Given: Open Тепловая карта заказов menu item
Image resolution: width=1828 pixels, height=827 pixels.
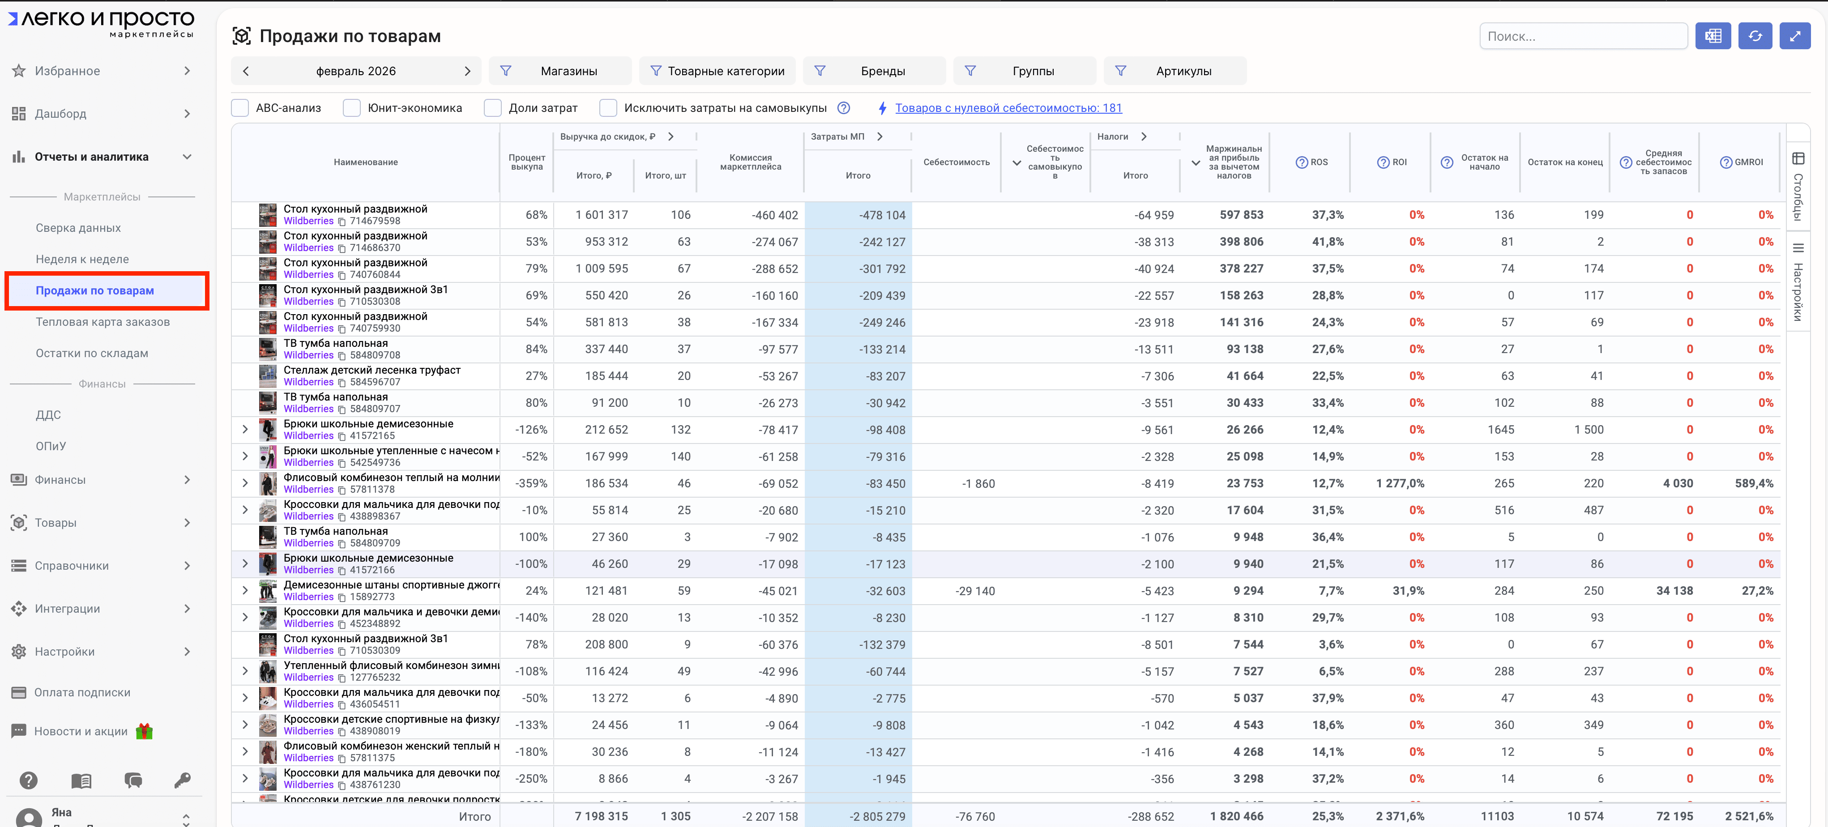Looking at the screenshot, I should pyautogui.click(x=103, y=322).
